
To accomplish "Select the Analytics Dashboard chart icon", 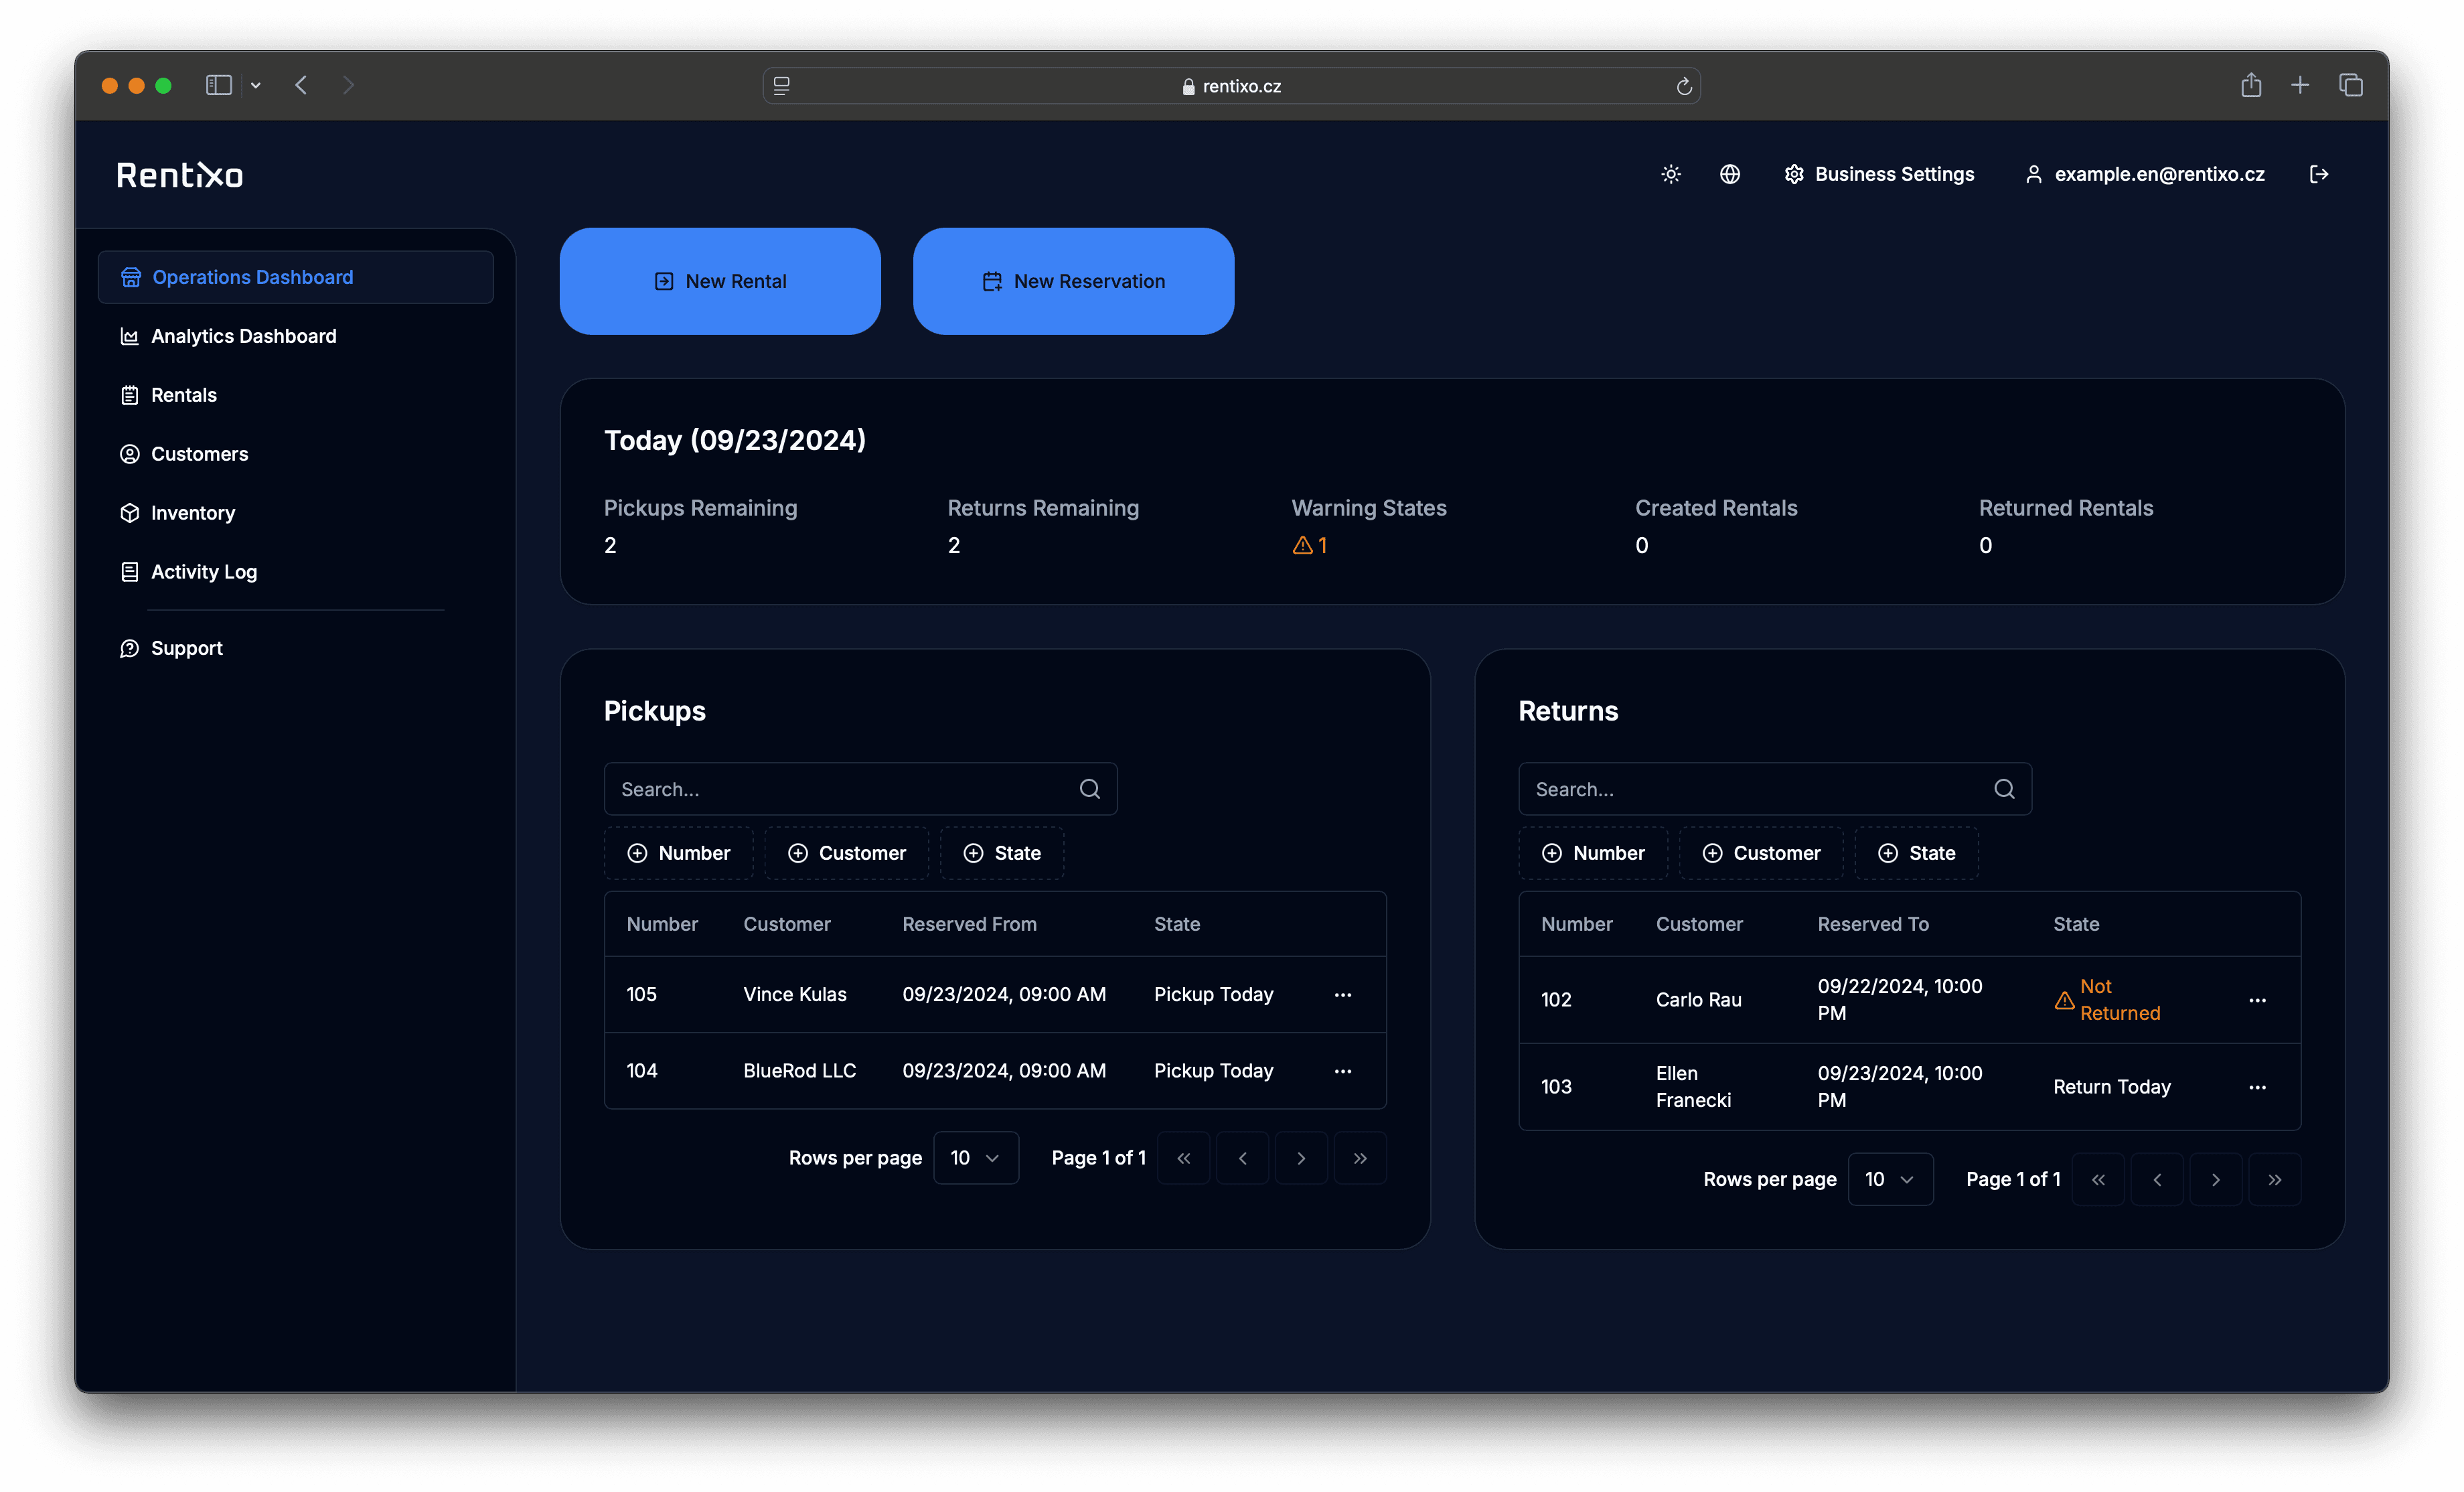I will pos(130,336).
